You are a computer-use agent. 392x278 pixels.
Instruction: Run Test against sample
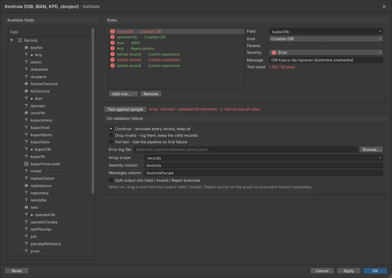pos(125,109)
